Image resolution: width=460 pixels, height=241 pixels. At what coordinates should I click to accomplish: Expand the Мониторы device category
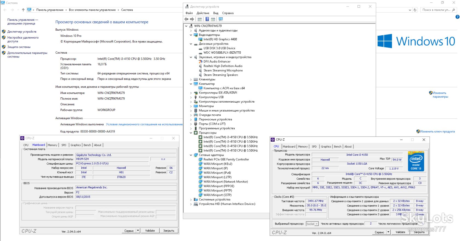(191, 106)
